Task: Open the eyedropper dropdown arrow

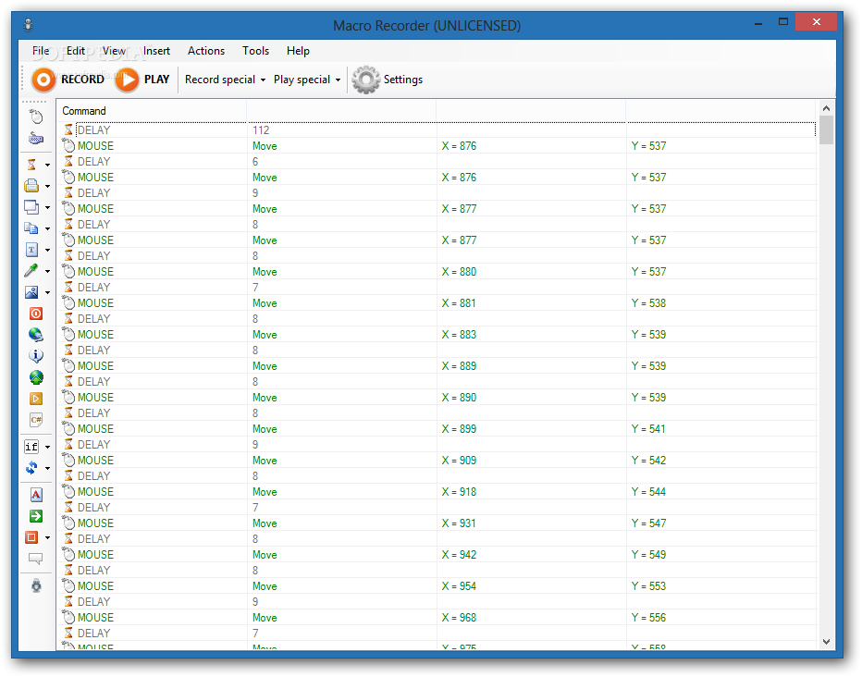Action: (47, 271)
